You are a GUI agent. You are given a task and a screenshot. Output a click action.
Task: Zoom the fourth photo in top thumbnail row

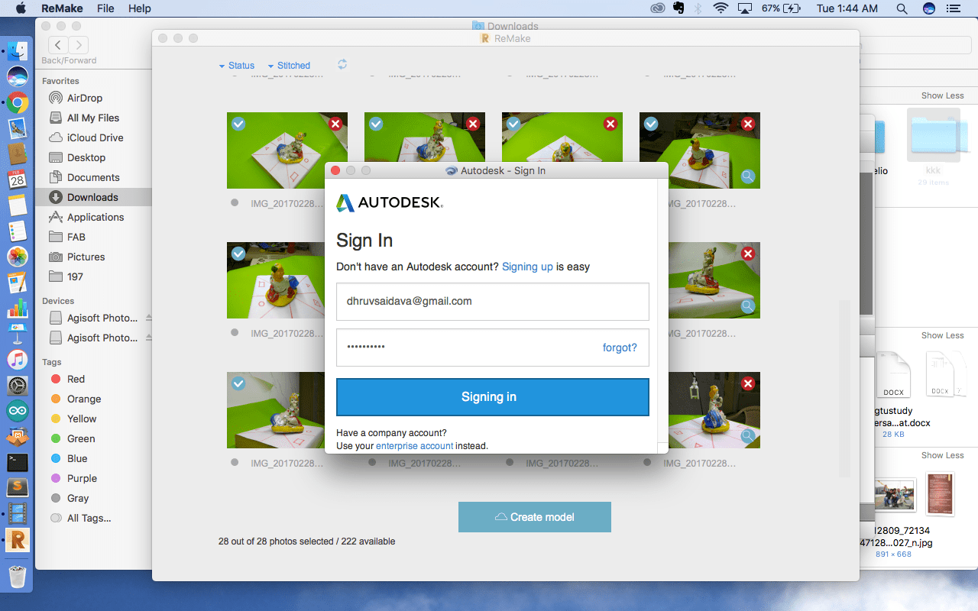(x=748, y=177)
